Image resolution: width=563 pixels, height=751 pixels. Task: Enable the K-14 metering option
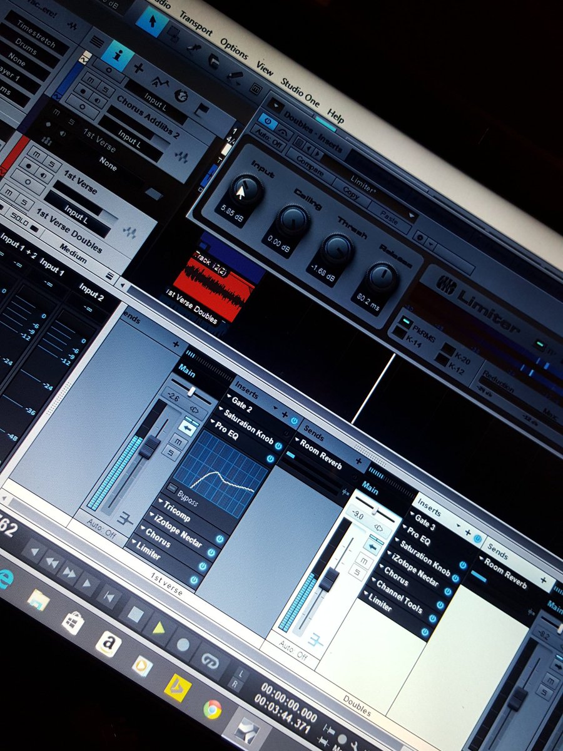click(x=398, y=334)
